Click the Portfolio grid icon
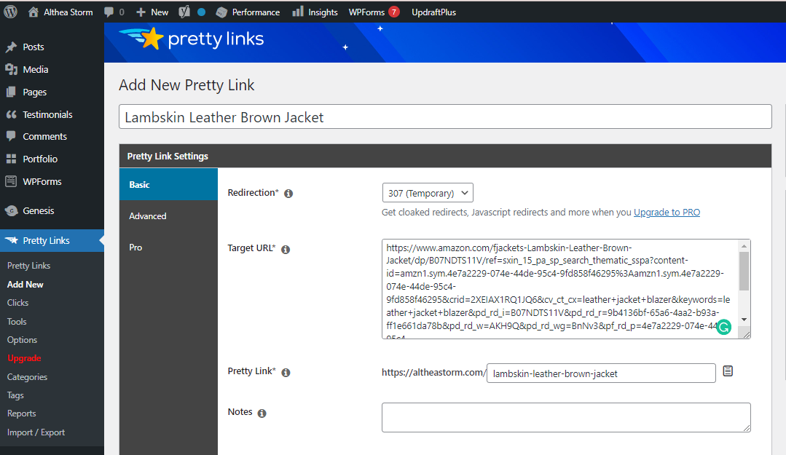This screenshot has width=786, height=455. coord(11,159)
